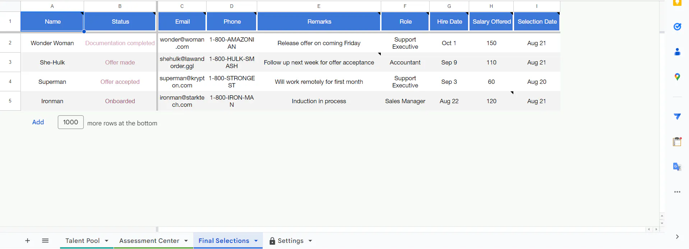
Task: Open Google Maps side panel icon
Action: click(x=677, y=77)
